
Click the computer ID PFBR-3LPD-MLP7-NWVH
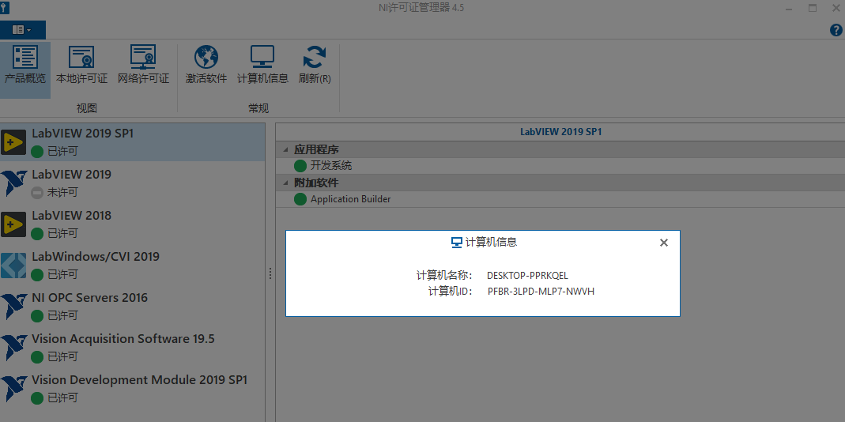(x=541, y=292)
